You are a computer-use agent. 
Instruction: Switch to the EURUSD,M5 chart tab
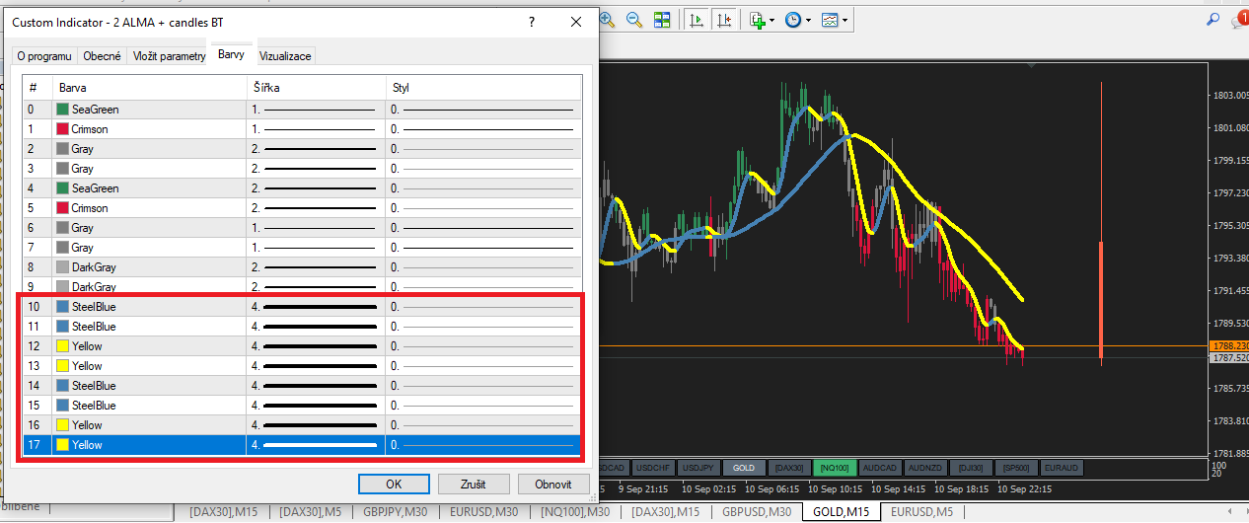pyautogui.click(x=922, y=512)
